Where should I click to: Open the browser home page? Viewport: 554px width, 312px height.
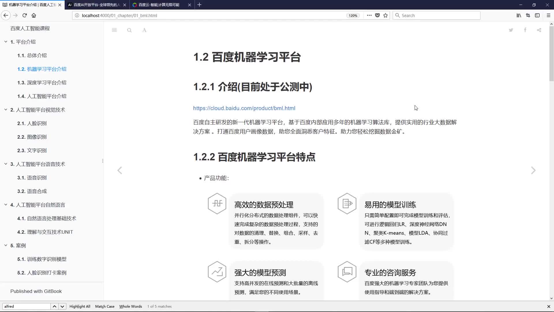34,15
